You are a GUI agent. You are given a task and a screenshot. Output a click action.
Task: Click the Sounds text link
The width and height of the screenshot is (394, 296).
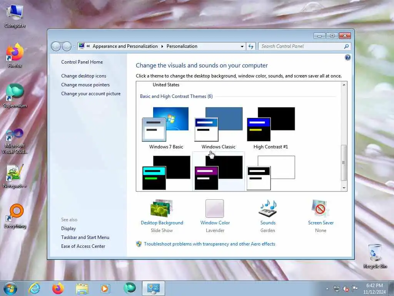pos(268,222)
